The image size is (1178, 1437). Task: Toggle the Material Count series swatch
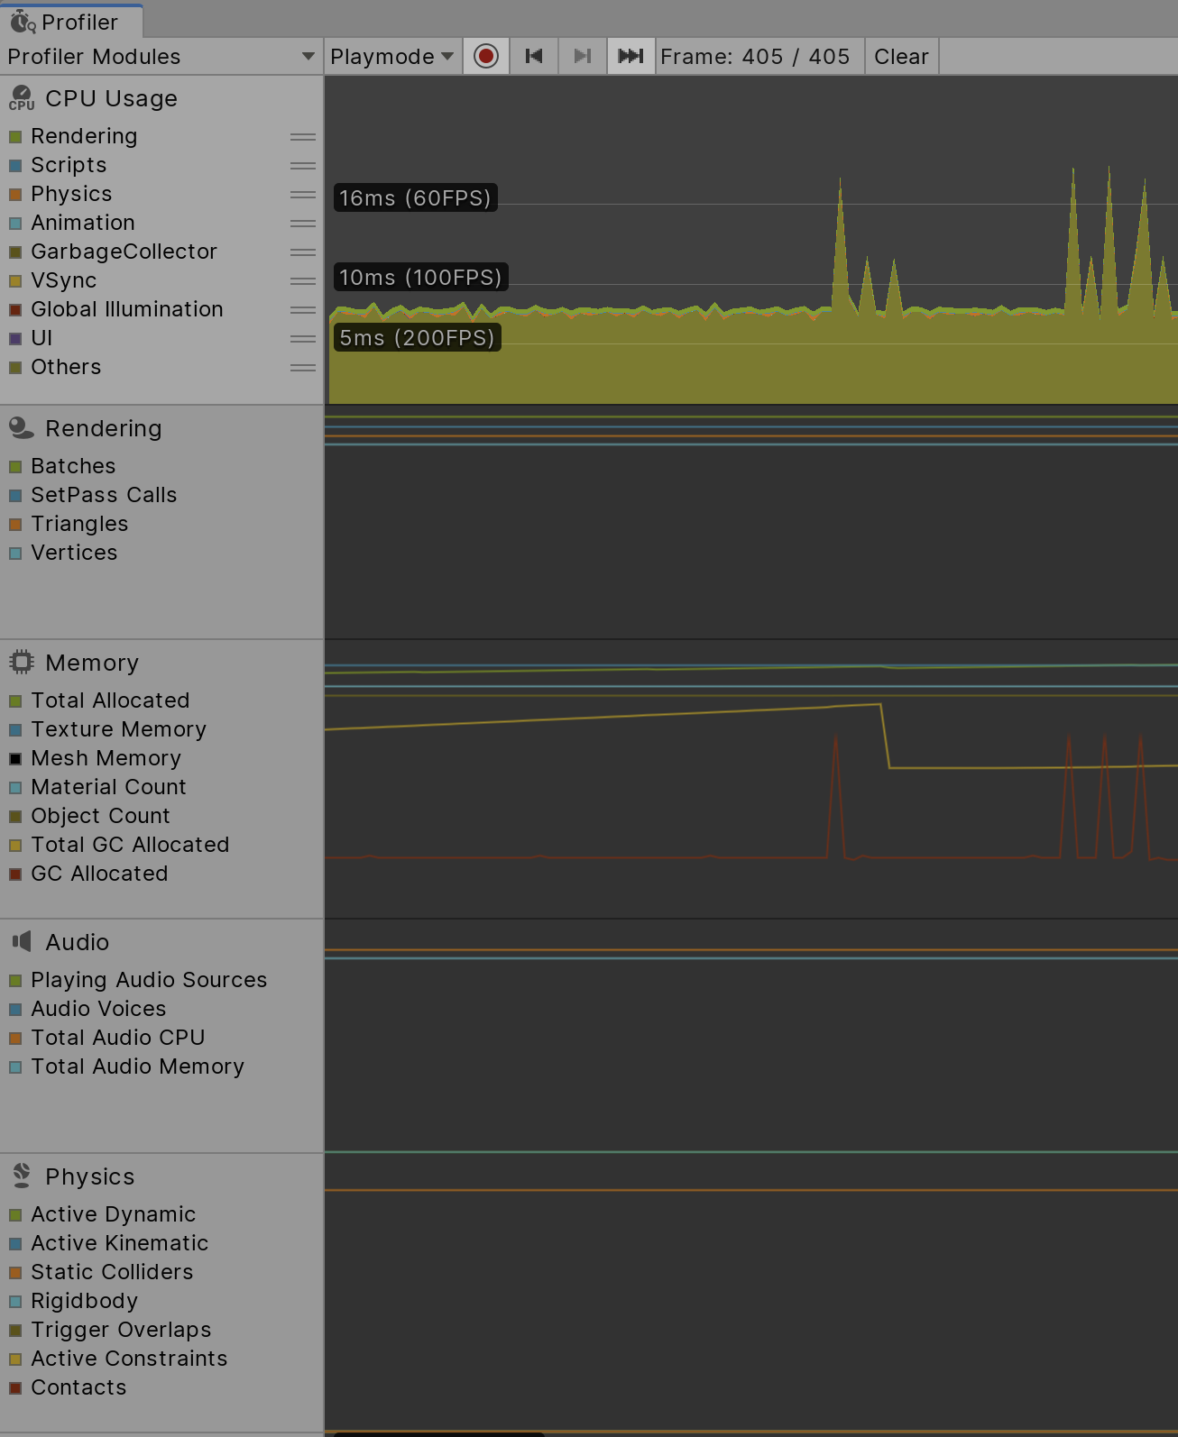15,788
